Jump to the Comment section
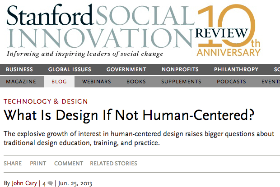 (x=69, y=163)
